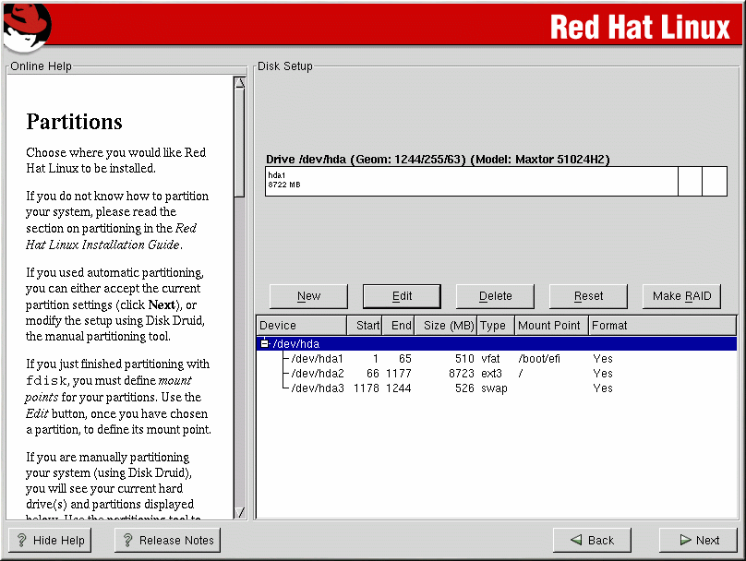Click the Mount Point column header
Screen dimensions: 746x561
pos(550,326)
